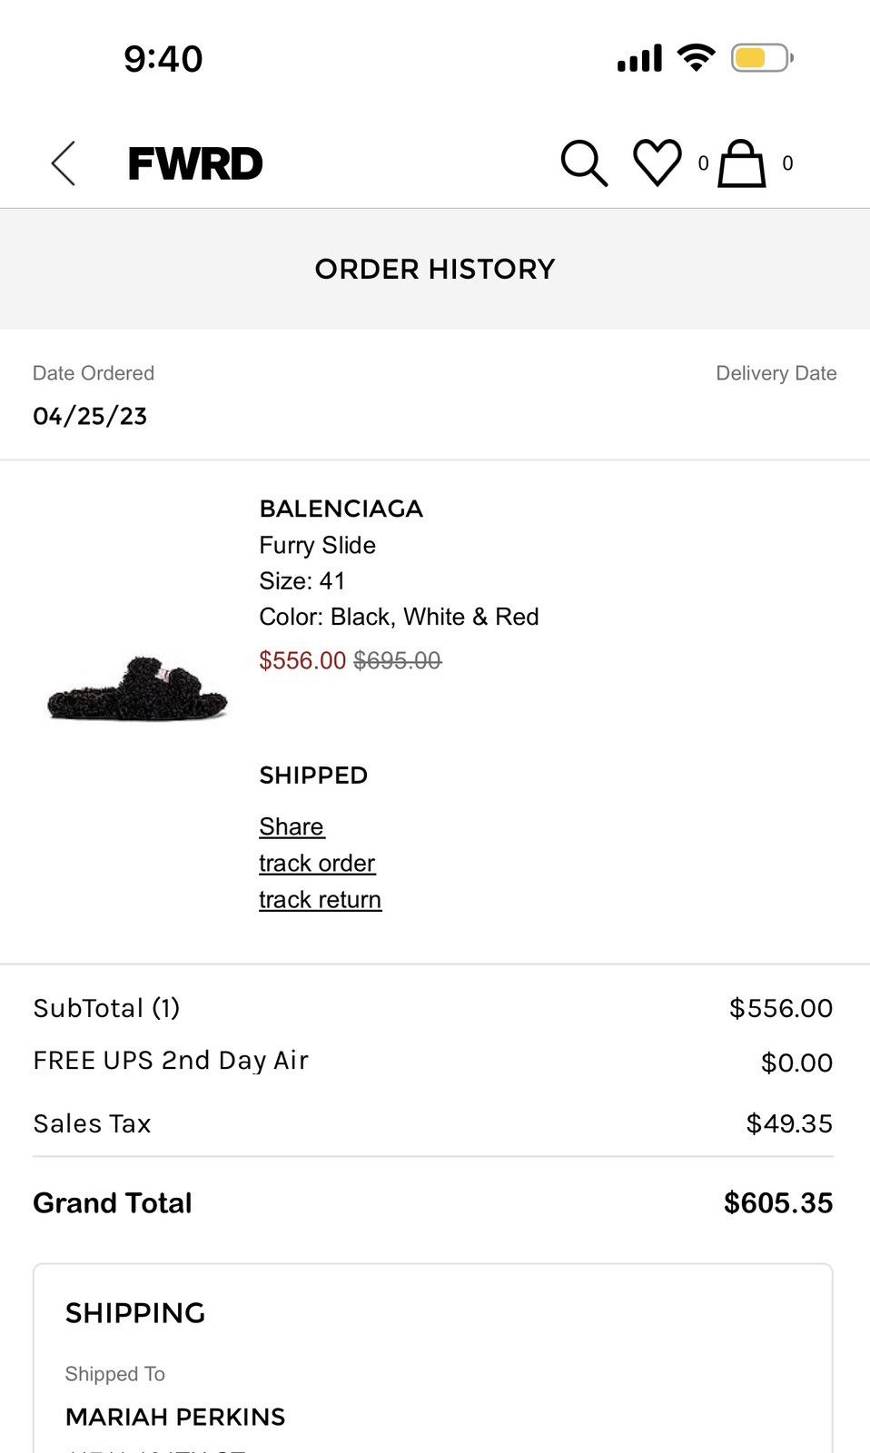
Task: Open the search magnifier icon
Action: [583, 163]
